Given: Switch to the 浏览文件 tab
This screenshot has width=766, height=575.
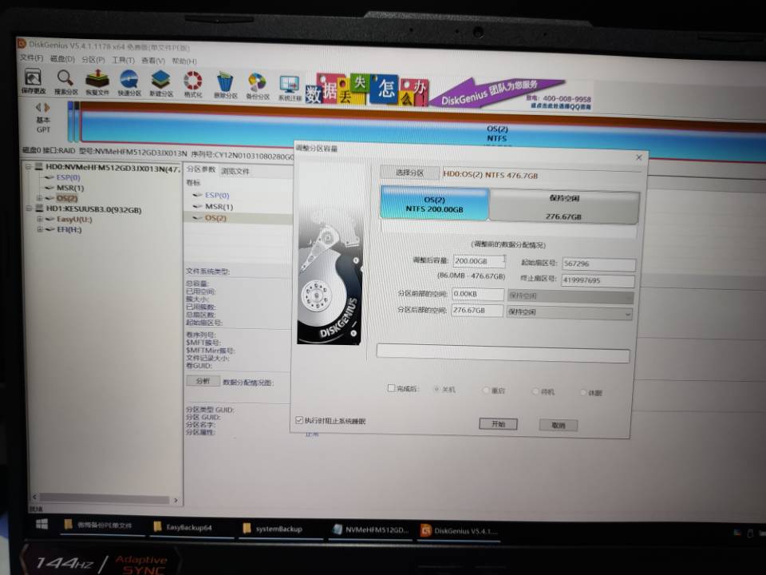Looking at the screenshot, I should coord(235,171).
